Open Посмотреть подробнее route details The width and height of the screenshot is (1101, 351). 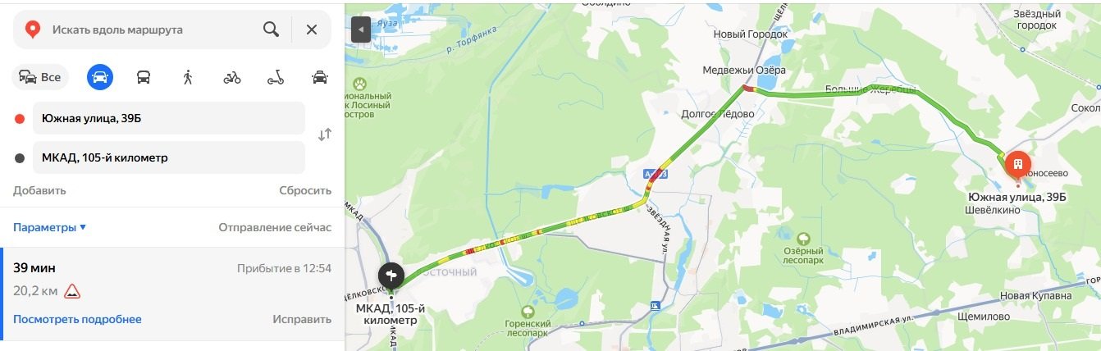point(77,319)
